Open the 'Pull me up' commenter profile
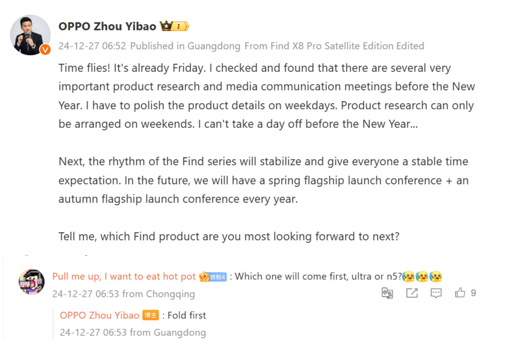 click(x=124, y=276)
